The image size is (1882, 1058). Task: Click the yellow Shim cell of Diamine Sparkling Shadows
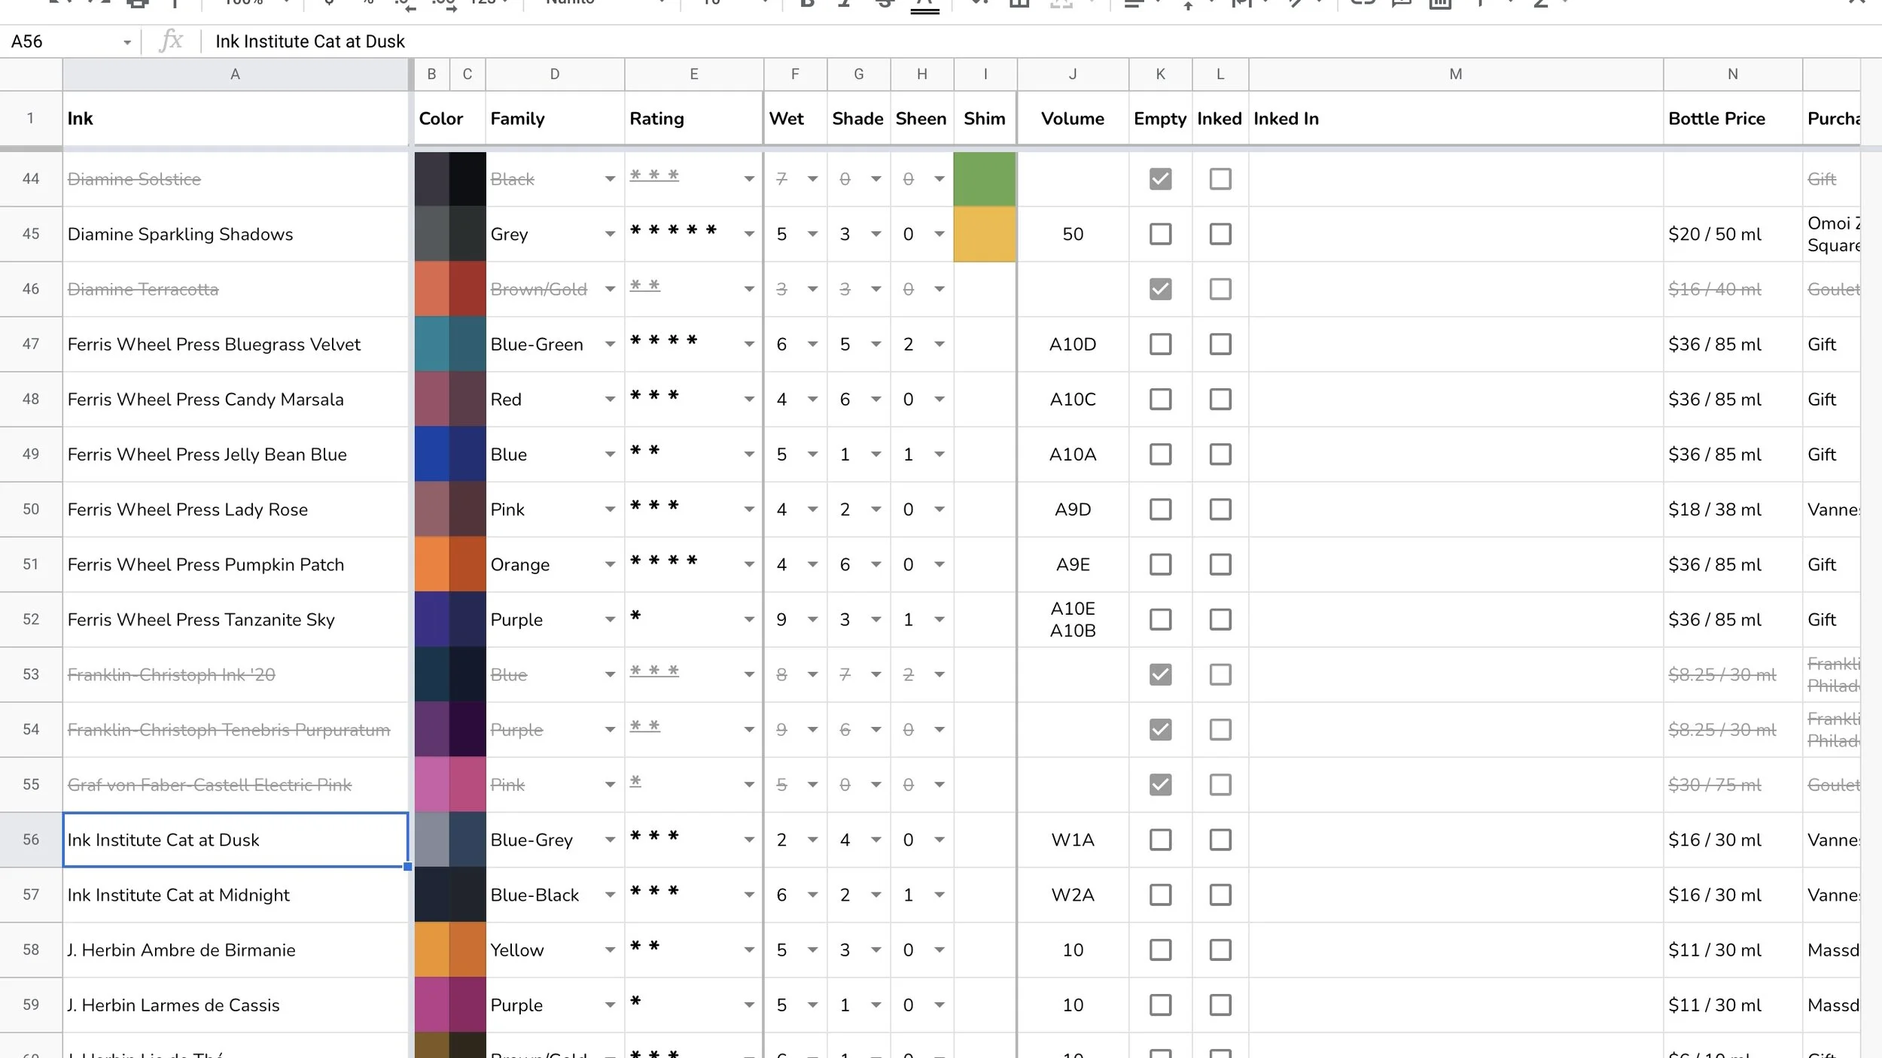[x=985, y=234]
